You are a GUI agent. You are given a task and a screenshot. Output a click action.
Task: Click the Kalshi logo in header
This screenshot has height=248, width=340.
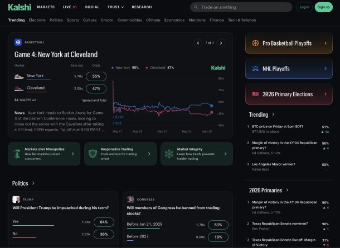pos(20,7)
